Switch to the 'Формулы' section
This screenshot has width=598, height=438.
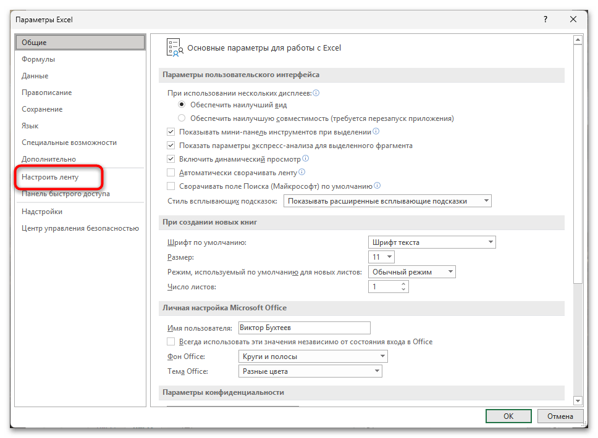[40, 59]
